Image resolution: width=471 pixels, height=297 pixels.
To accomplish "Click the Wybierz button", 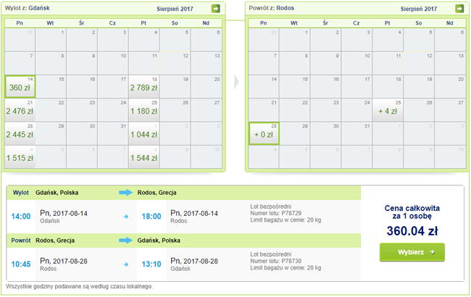I will coord(412,252).
